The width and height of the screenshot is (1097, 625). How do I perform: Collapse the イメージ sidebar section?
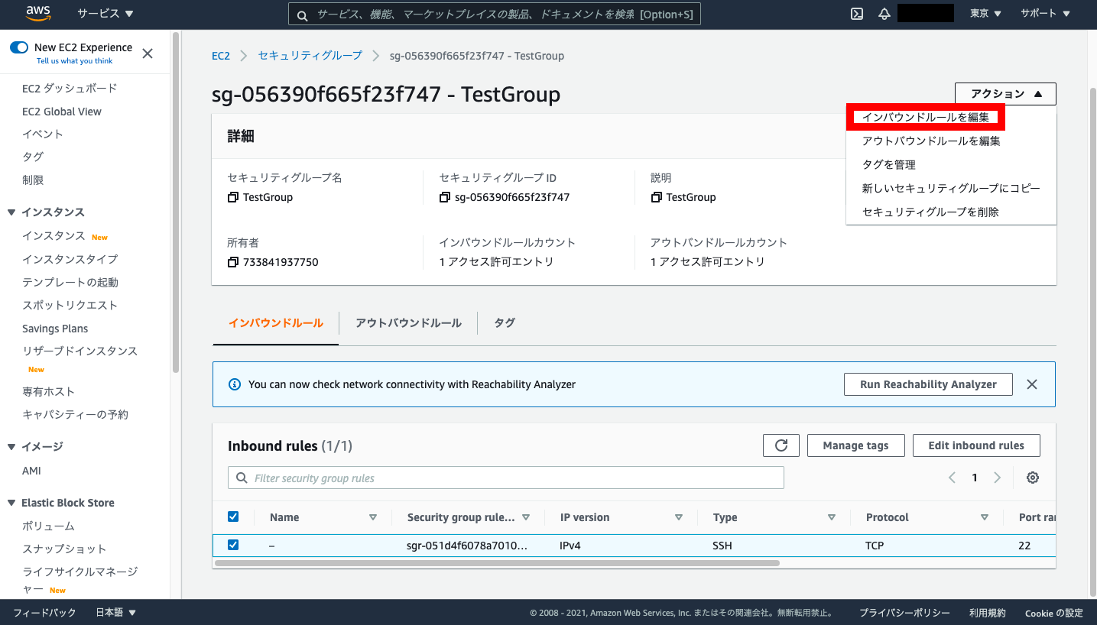[x=11, y=446]
